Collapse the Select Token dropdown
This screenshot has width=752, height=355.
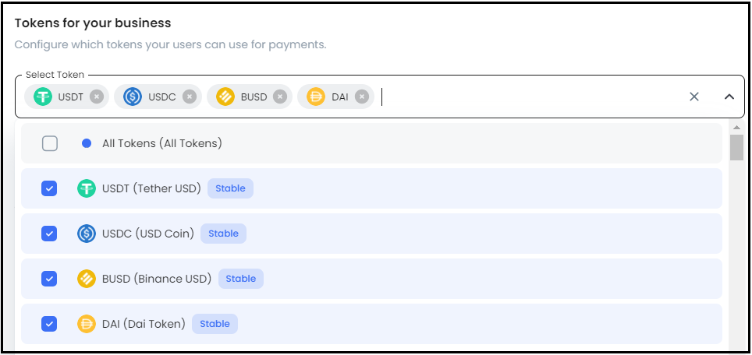(x=729, y=97)
